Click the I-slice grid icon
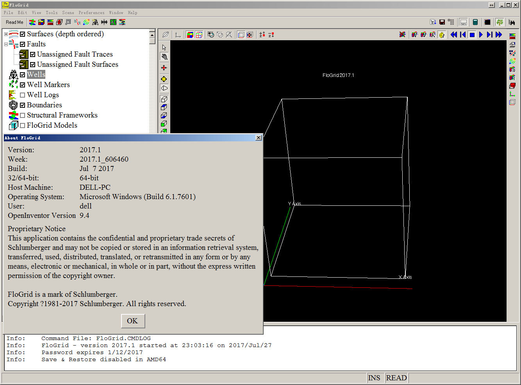521x385 pixels. tap(415, 34)
